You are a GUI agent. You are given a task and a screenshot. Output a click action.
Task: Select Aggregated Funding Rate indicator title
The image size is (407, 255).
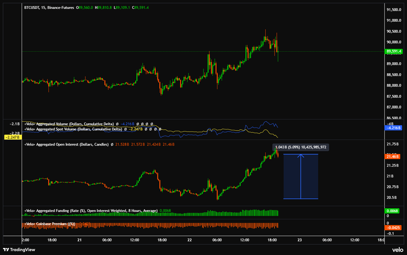91,211
